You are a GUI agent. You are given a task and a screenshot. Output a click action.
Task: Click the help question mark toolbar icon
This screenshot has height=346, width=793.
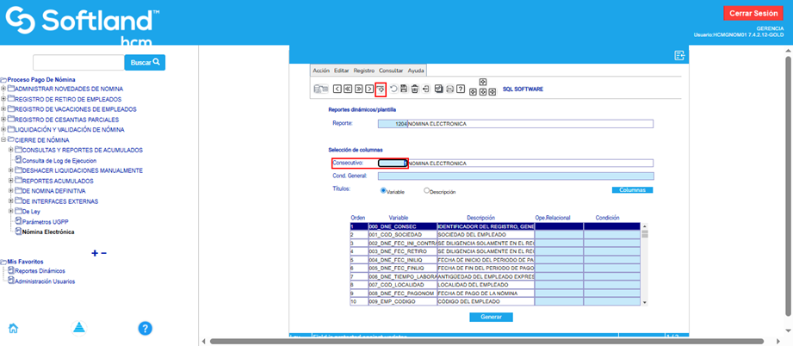461,89
